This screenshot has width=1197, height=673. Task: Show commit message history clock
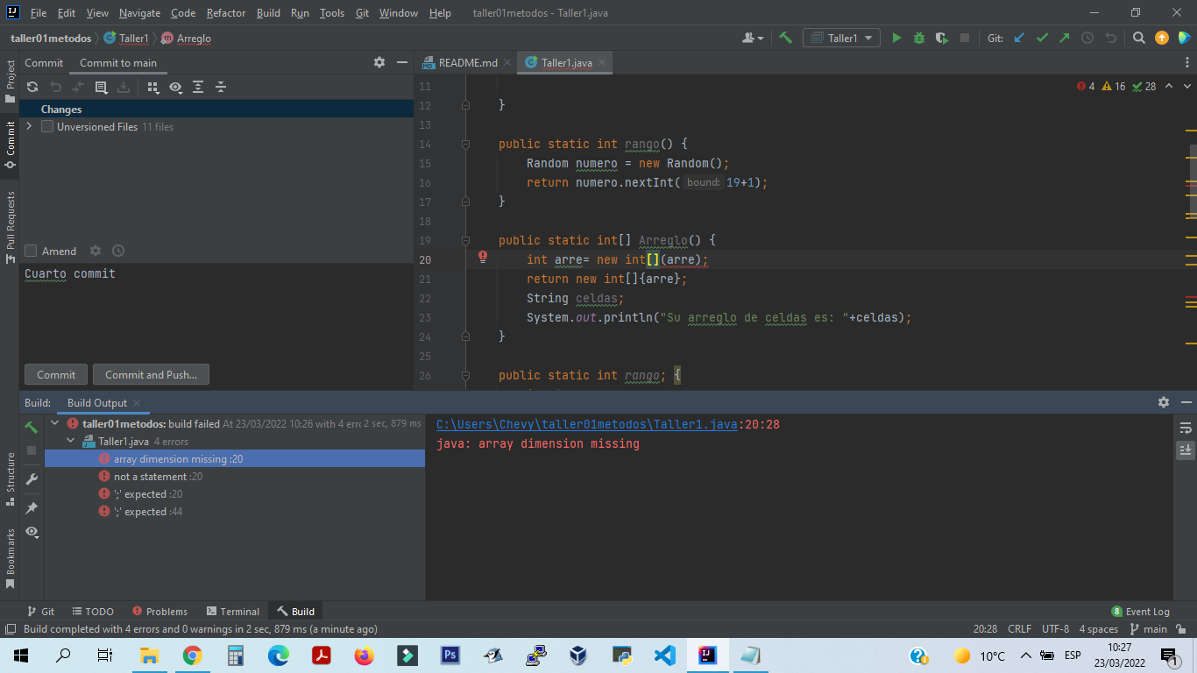(x=118, y=251)
